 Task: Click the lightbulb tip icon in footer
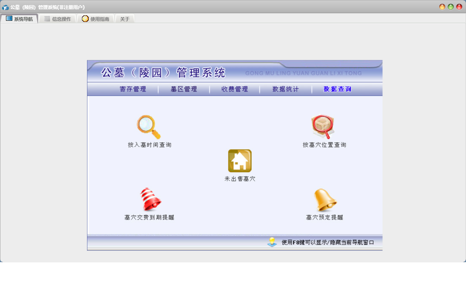point(272,242)
